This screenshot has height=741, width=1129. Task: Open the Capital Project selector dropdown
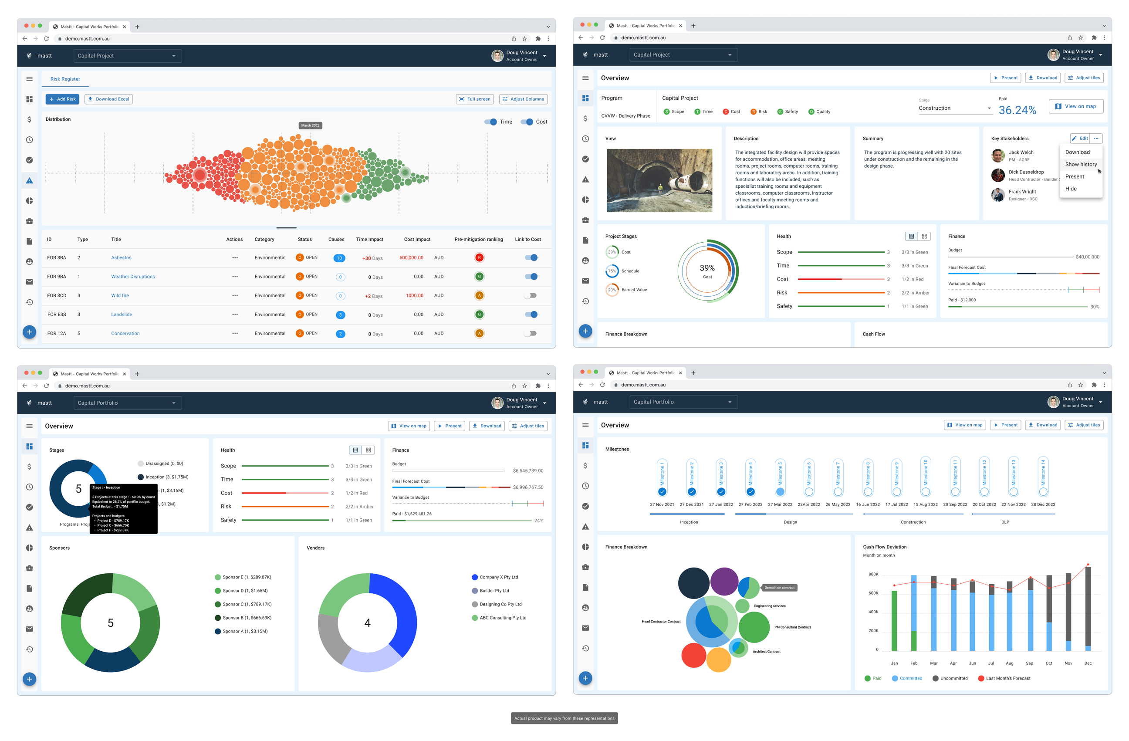pyautogui.click(x=128, y=55)
